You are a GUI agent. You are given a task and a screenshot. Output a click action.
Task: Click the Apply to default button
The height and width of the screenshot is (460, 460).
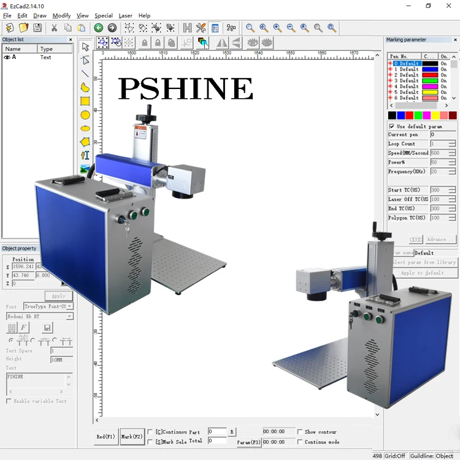point(422,273)
